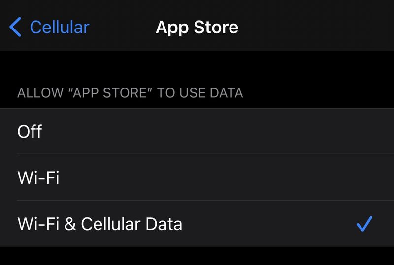Click the ALLOW "APP STORE" TO USE DATA header
The width and height of the screenshot is (394, 265).
pos(130,93)
